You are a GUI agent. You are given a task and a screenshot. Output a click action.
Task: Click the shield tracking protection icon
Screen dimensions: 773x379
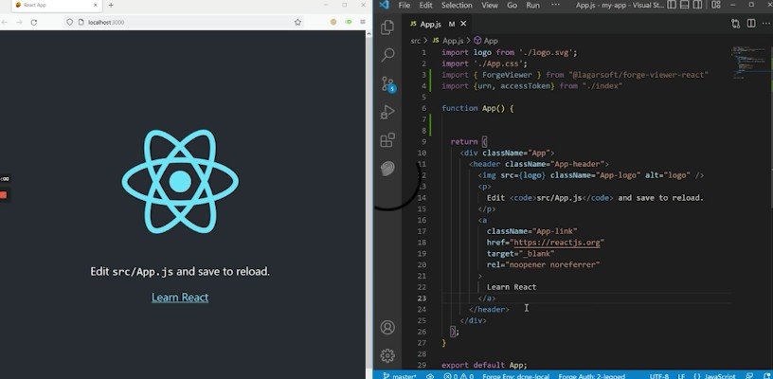pos(69,22)
